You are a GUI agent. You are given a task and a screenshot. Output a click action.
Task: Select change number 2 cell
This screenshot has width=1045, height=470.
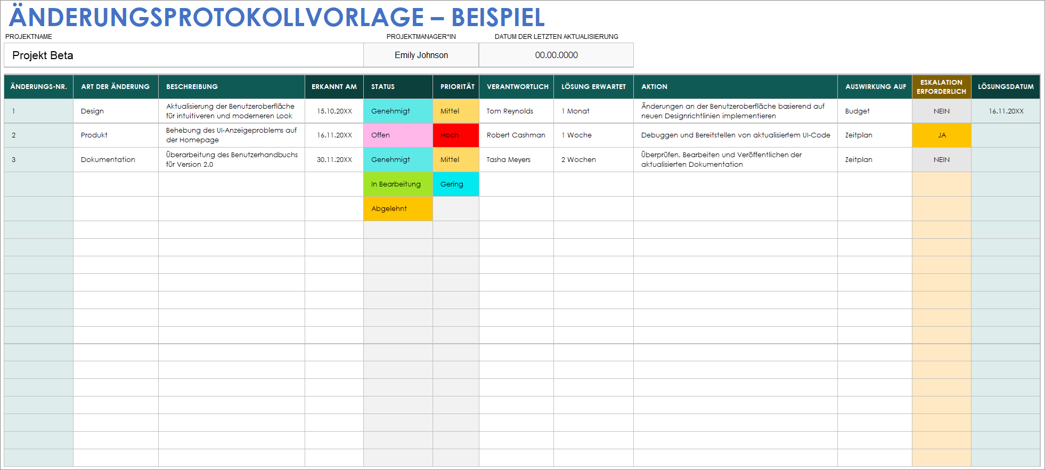39,135
